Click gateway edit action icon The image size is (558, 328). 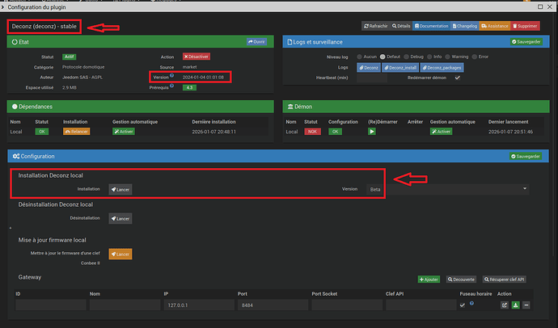(505, 305)
